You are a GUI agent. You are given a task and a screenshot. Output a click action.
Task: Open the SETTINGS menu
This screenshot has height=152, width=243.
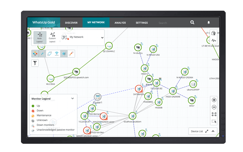click(142, 22)
